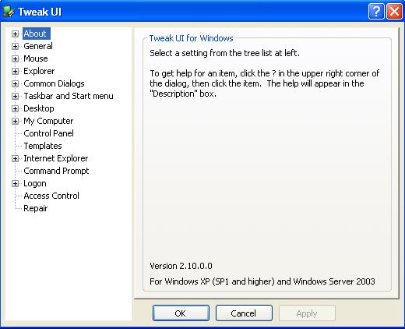This screenshot has width=405, height=329.
Task: Click the Version 2.10.0.0 text
Action: click(x=181, y=266)
